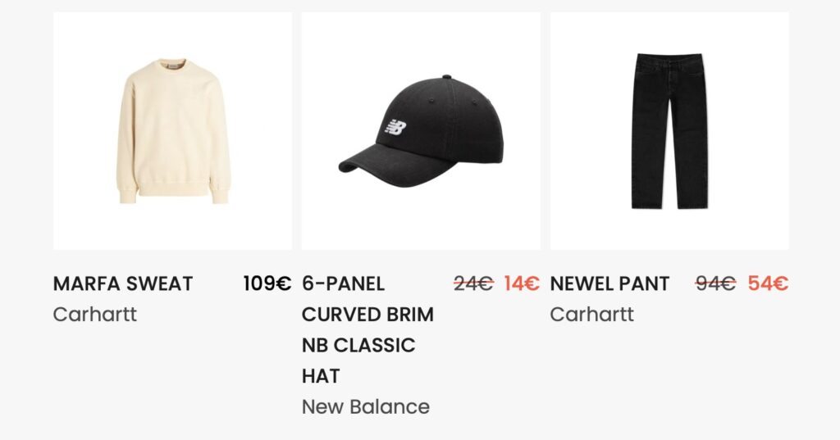The height and width of the screenshot is (440, 840).
Task: Click the crossed-out 94€ original price
Action: tap(715, 284)
